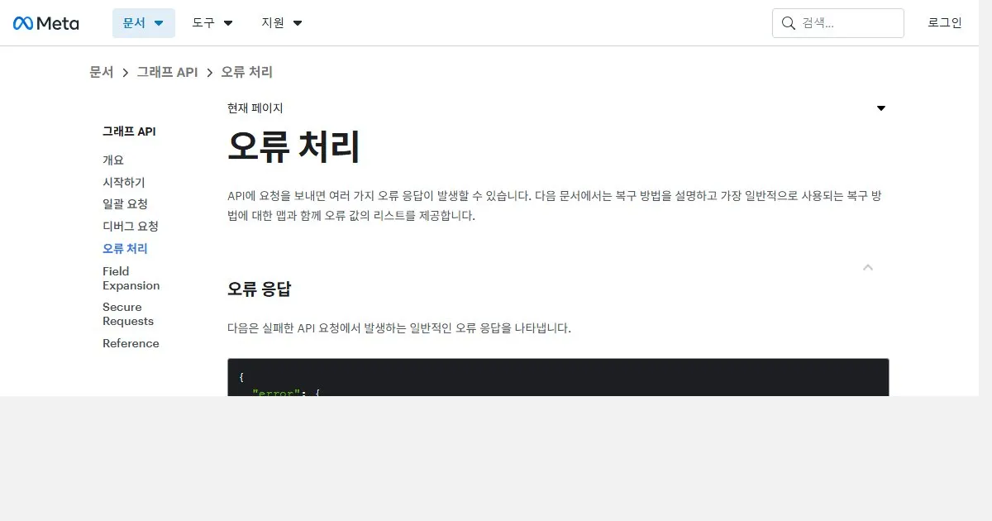Open the 문서 dropdown menu
This screenshot has width=992, height=521.
tap(144, 23)
